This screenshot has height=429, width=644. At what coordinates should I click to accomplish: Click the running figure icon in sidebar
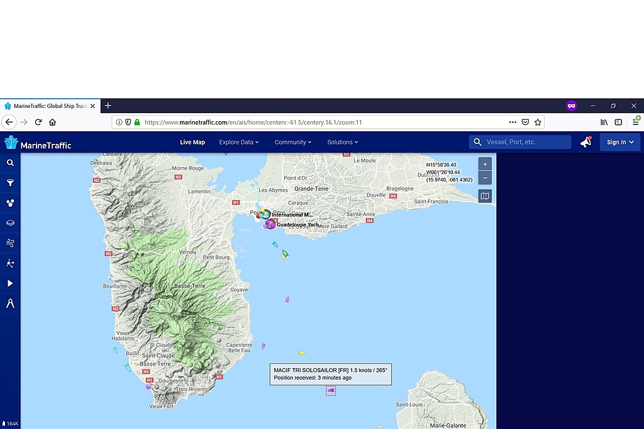point(10,263)
